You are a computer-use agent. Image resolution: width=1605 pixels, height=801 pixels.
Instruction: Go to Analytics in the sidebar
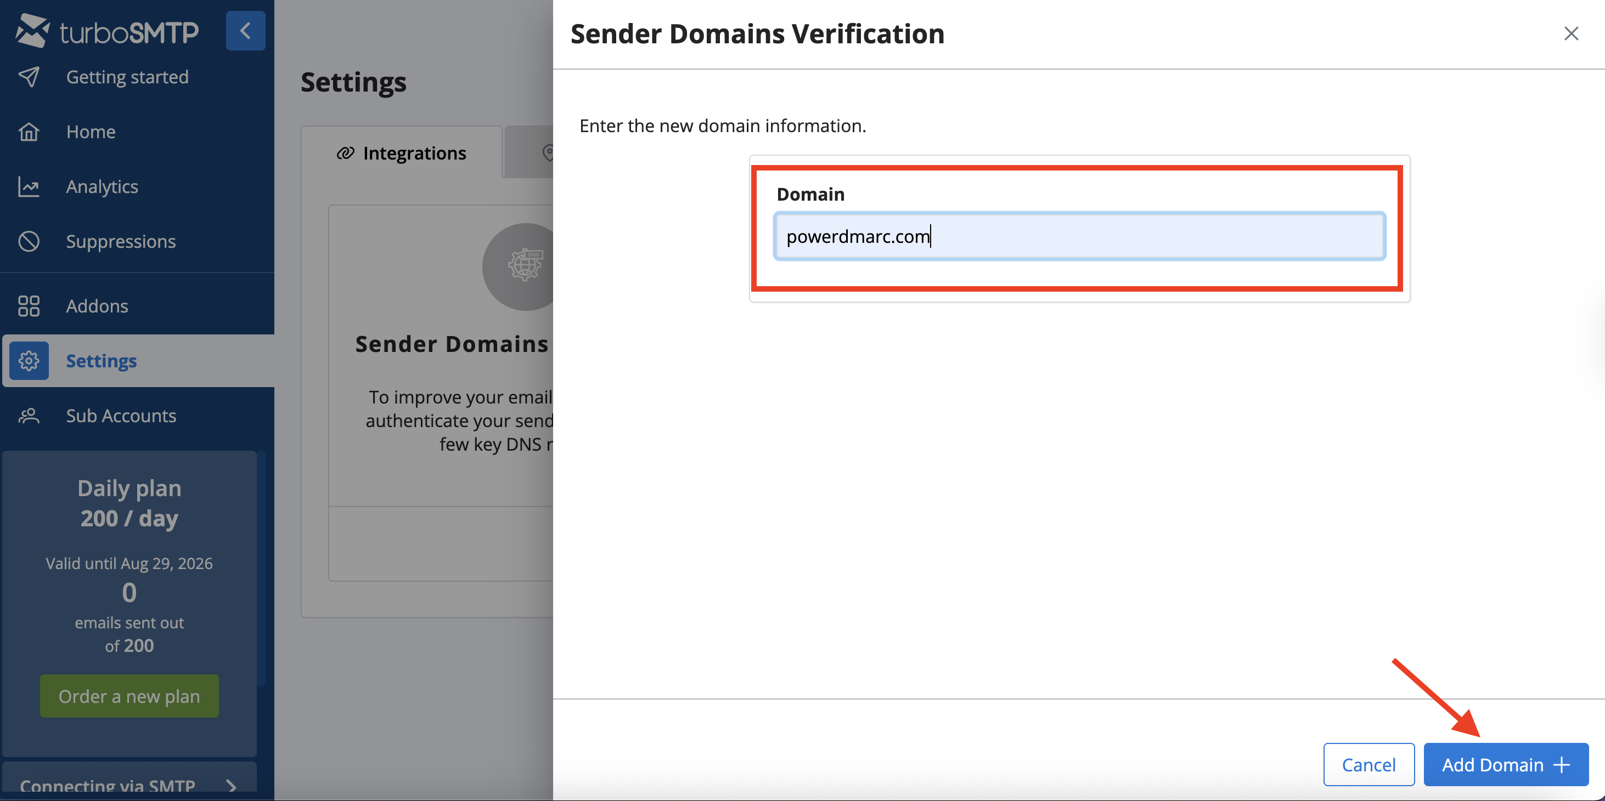click(x=102, y=187)
